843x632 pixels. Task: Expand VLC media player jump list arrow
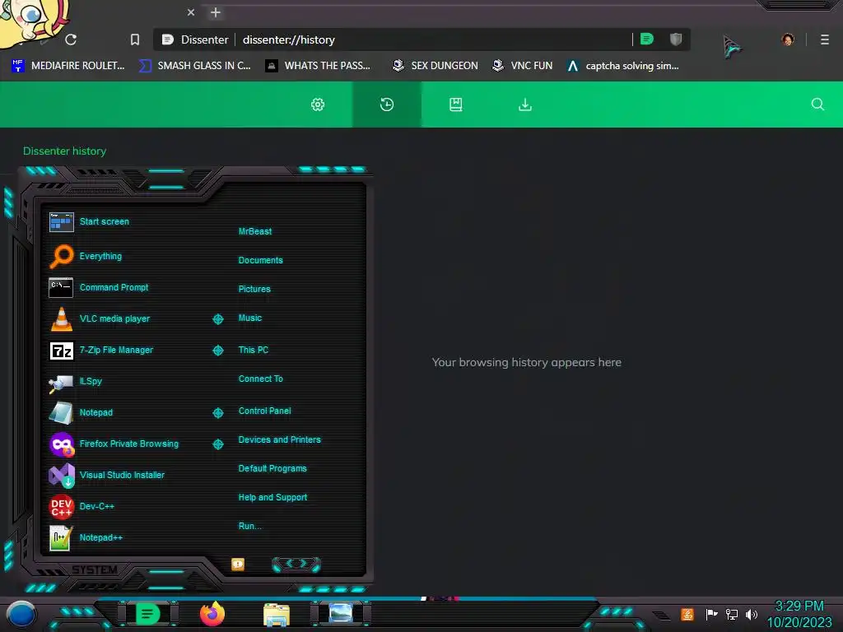pyautogui.click(x=217, y=319)
